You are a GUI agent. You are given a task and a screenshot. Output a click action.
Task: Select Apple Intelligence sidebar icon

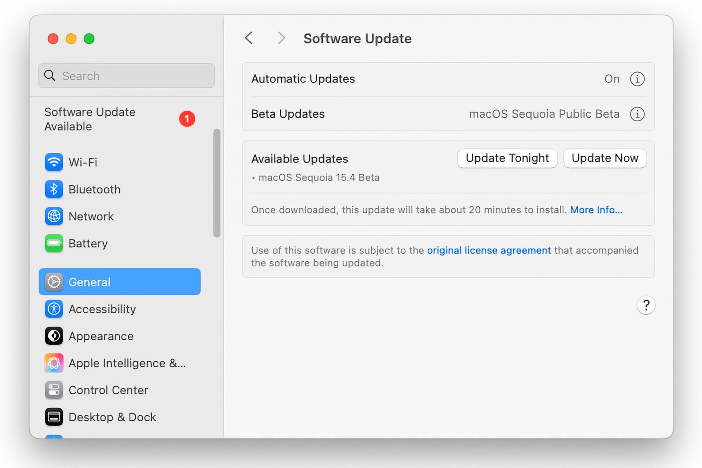pos(54,363)
